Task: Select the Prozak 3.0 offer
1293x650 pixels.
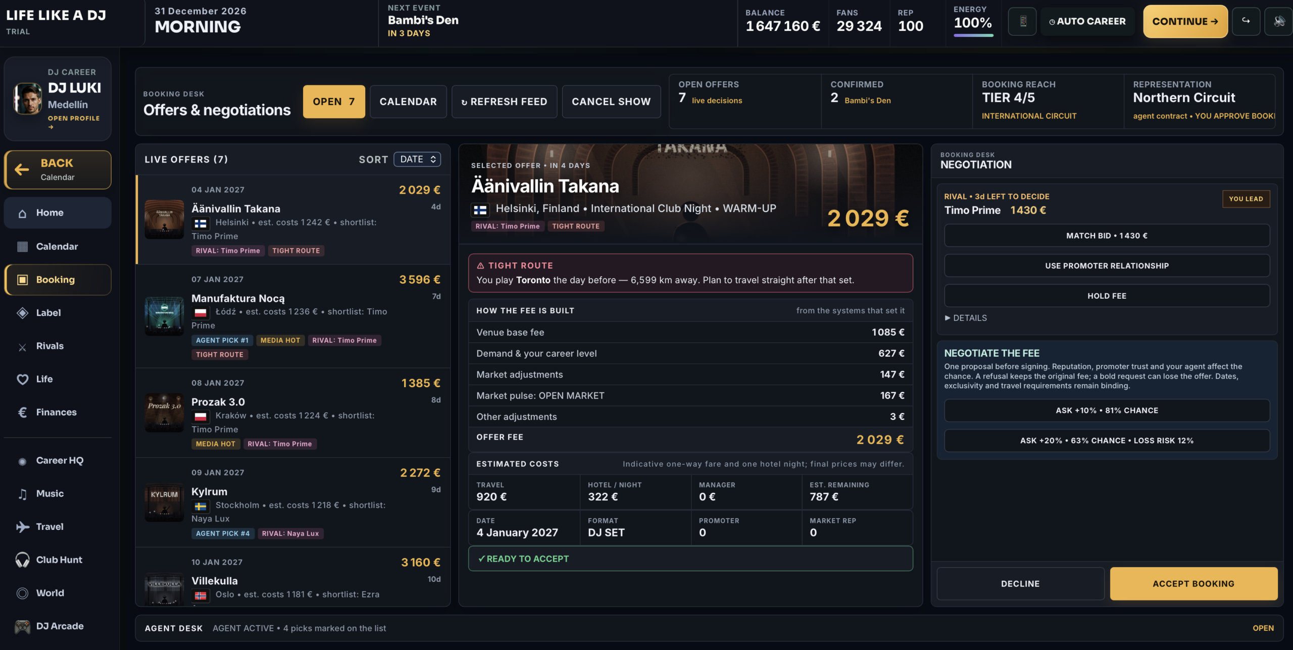Action: tap(293, 413)
